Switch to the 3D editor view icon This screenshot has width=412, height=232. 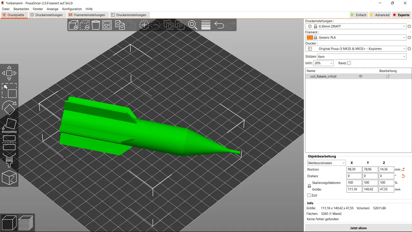tap(9, 223)
